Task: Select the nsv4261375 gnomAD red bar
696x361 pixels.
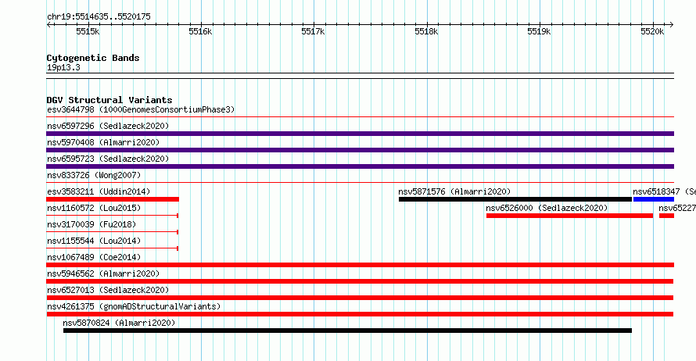Action: point(360,314)
